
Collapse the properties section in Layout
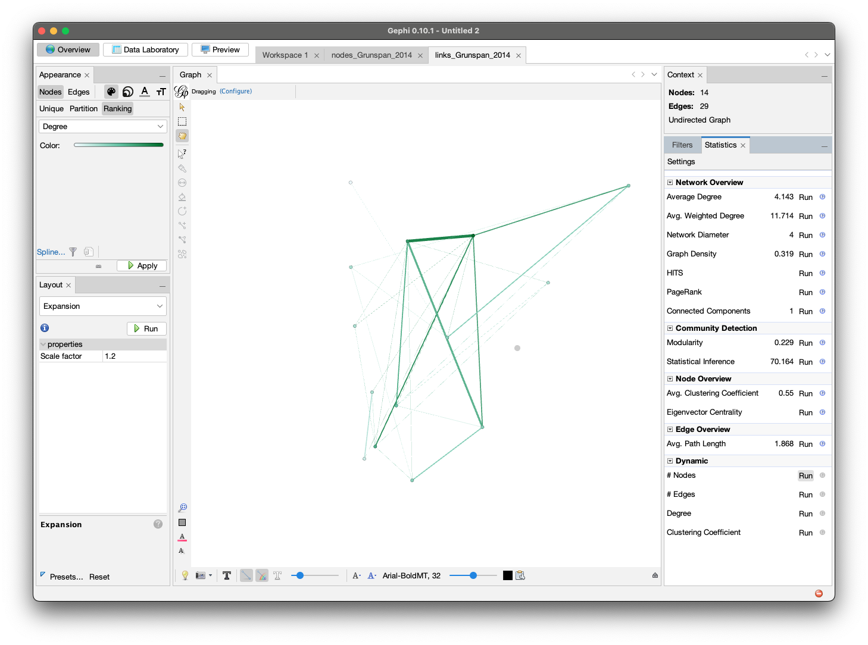43,344
